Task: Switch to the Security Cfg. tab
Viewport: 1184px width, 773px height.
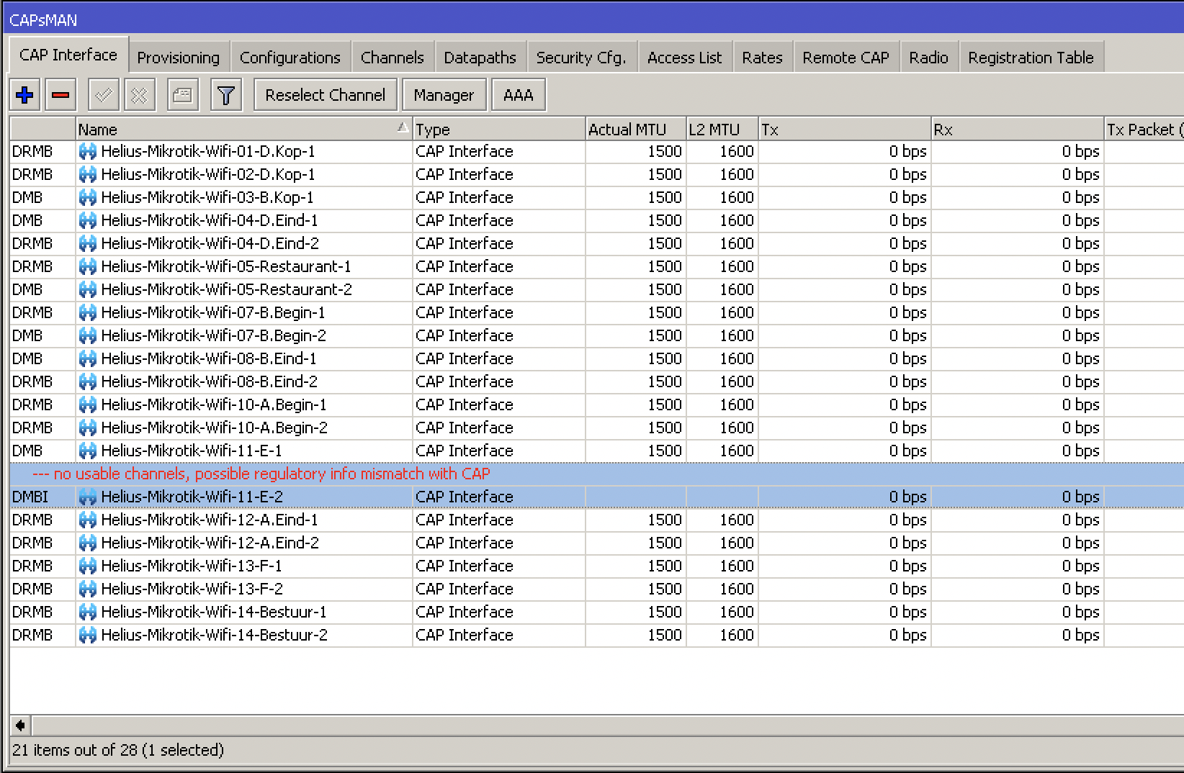Action: (581, 57)
